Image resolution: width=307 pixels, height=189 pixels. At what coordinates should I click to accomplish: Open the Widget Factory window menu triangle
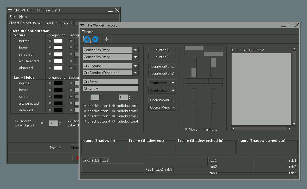click(x=82, y=25)
